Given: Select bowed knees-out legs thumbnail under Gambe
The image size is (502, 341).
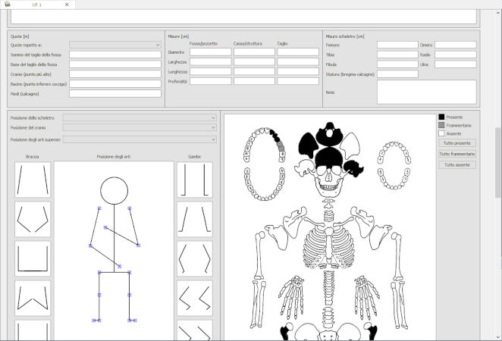Looking at the screenshot, I should pyautogui.click(x=195, y=259).
